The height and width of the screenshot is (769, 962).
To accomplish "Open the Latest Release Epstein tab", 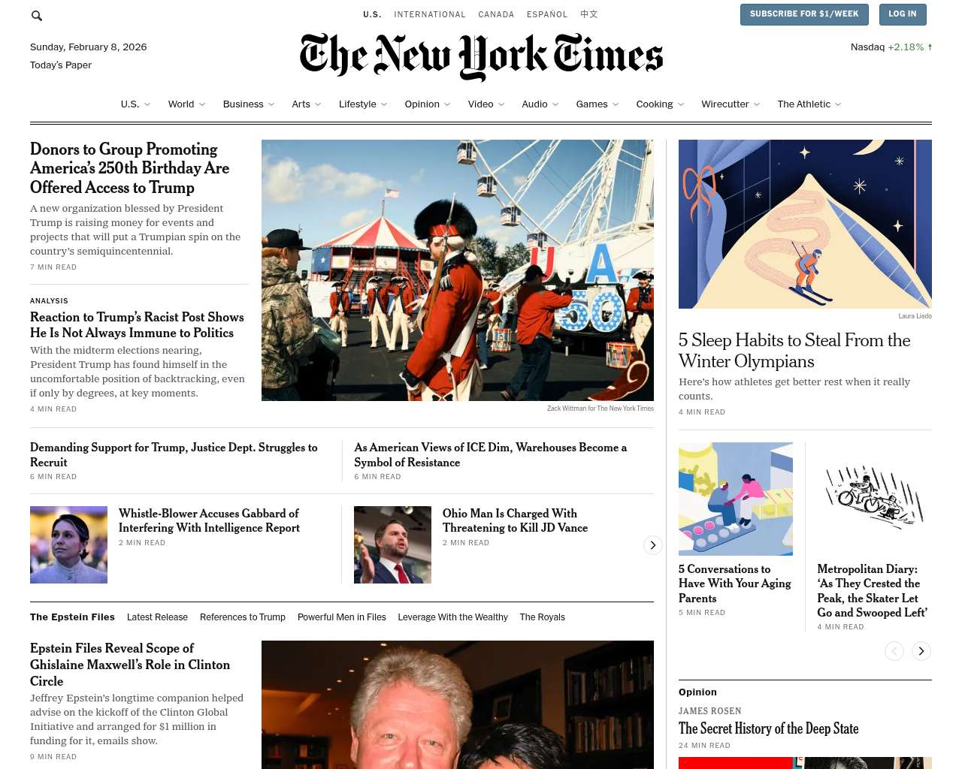I will 157,617.
